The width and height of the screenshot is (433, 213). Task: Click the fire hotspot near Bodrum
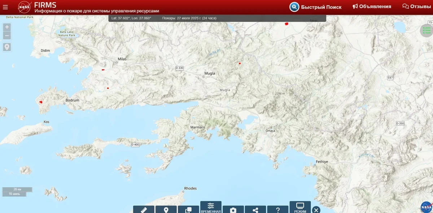point(41,102)
